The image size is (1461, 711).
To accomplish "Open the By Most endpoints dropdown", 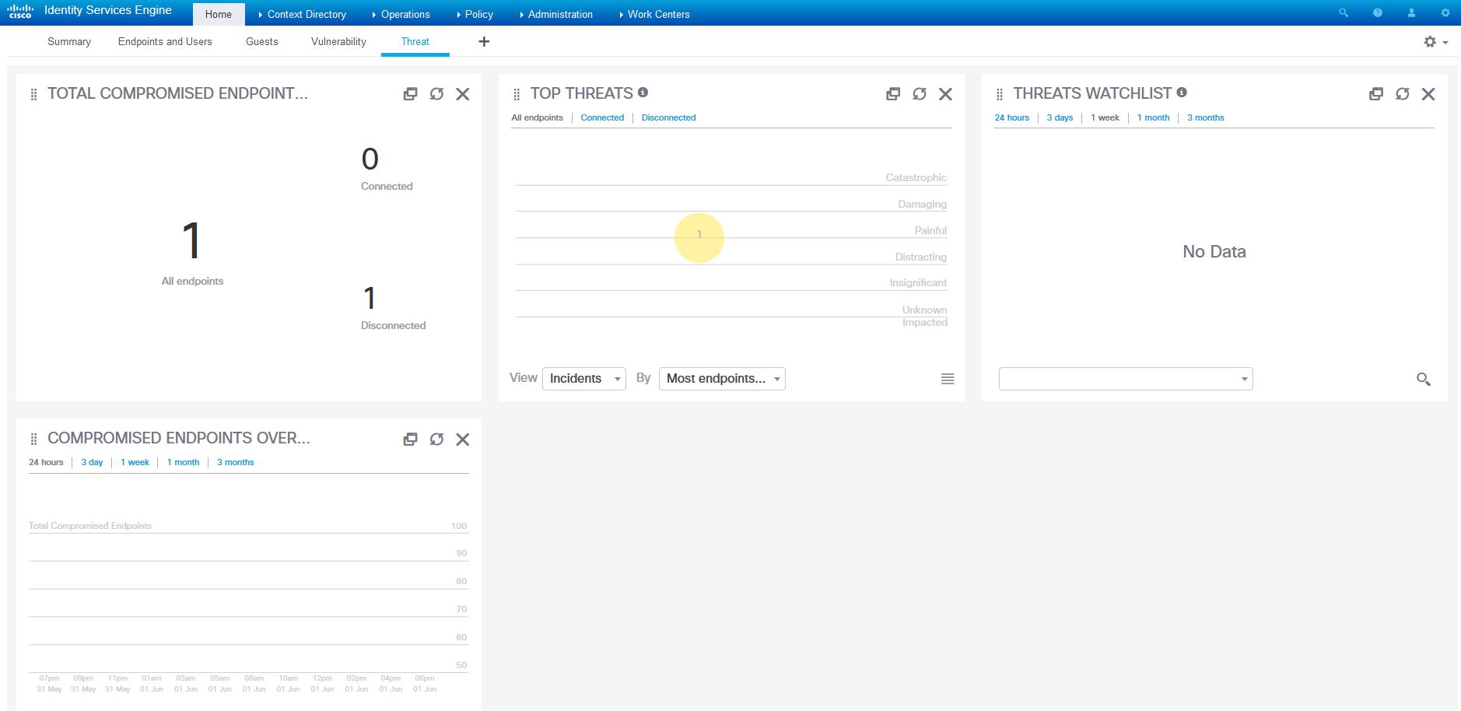I will 722,379.
